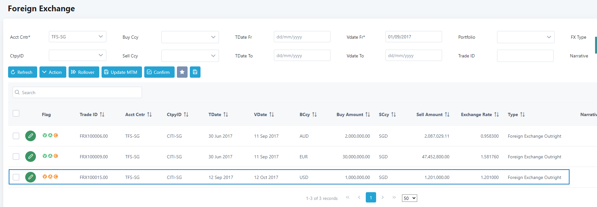This screenshot has height=207, width=597.
Task: Click the save disk icon button
Action: click(195, 72)
